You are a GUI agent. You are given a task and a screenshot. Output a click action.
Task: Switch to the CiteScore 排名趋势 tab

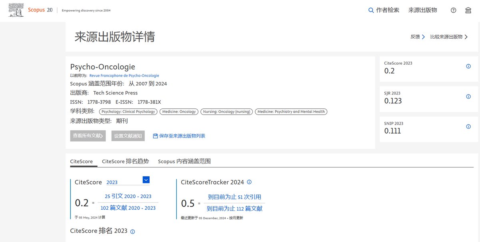point(125,161)
